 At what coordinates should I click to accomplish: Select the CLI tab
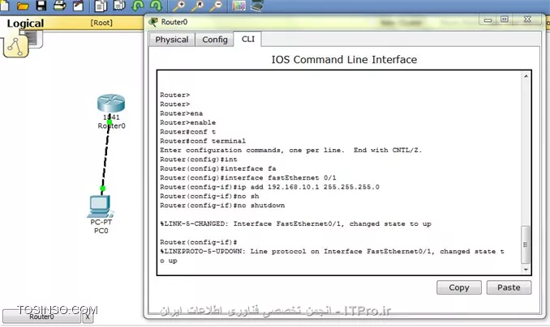pos(248,39)
